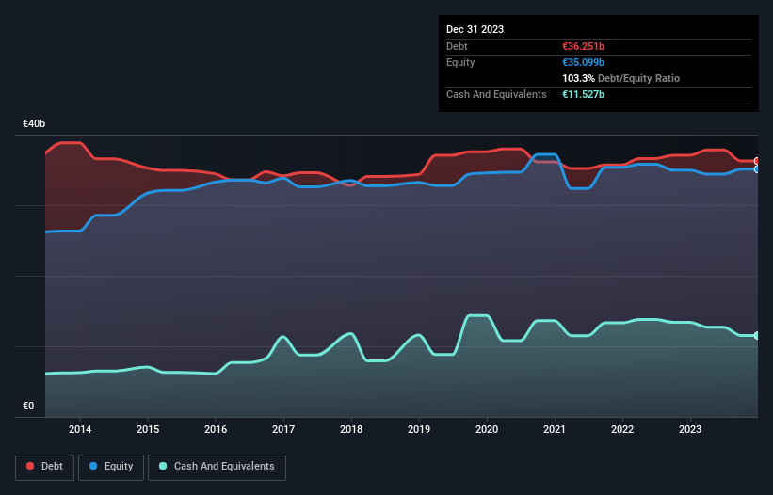Click the 2019 x-axis label
773x495 pixels.
[419, 429]
